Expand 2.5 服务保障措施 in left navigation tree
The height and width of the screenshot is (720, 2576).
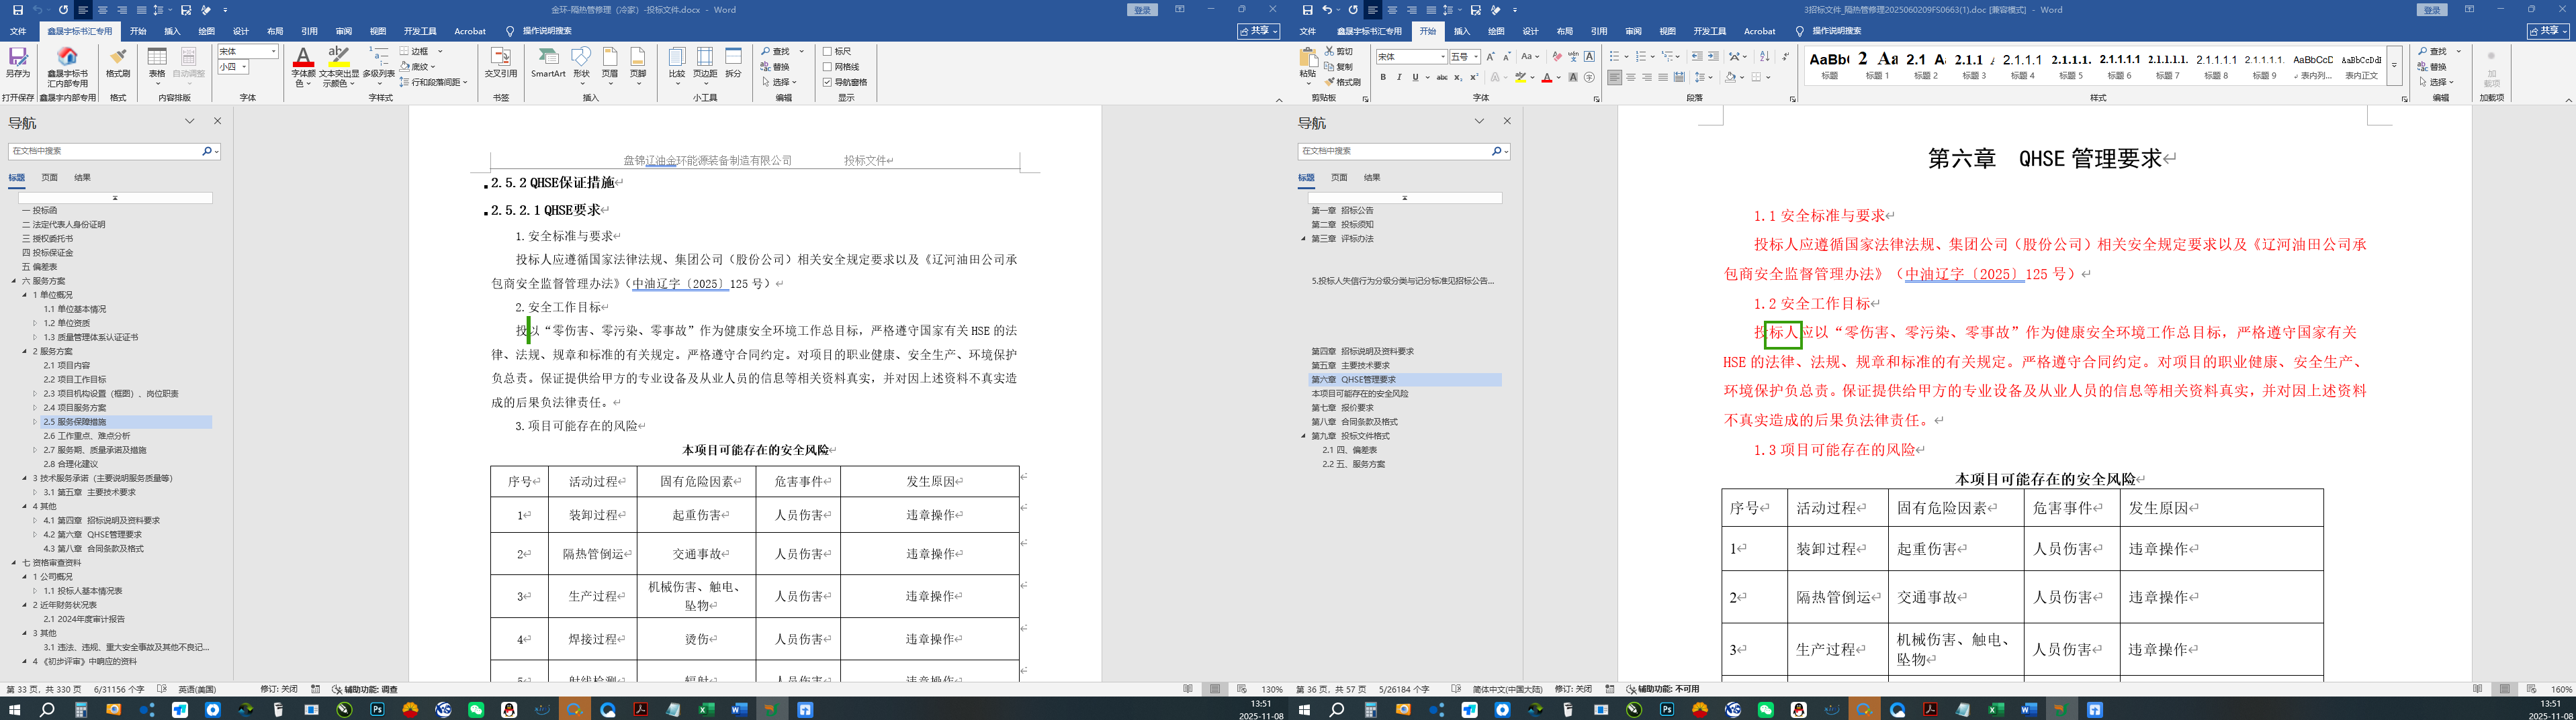pyautogui.click(x=35, y=423)
